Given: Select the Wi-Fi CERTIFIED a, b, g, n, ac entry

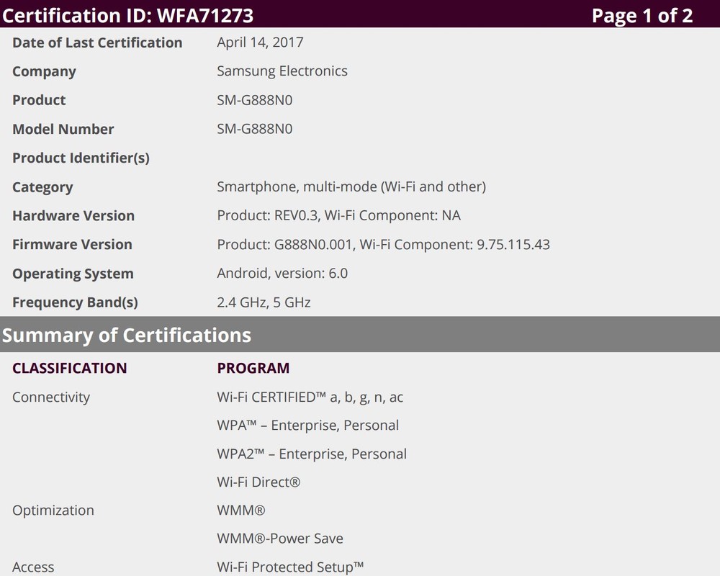Looking at the screenshot, I should 310,397.
